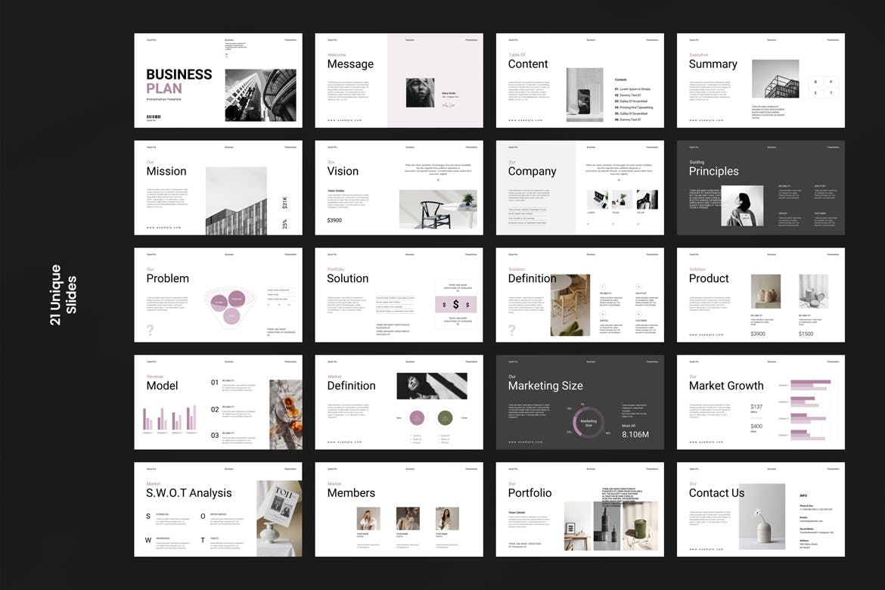Screen dimensions: 885x590
Task: Click the pink bar chart on Revenue Model slide
Action: 169,419
